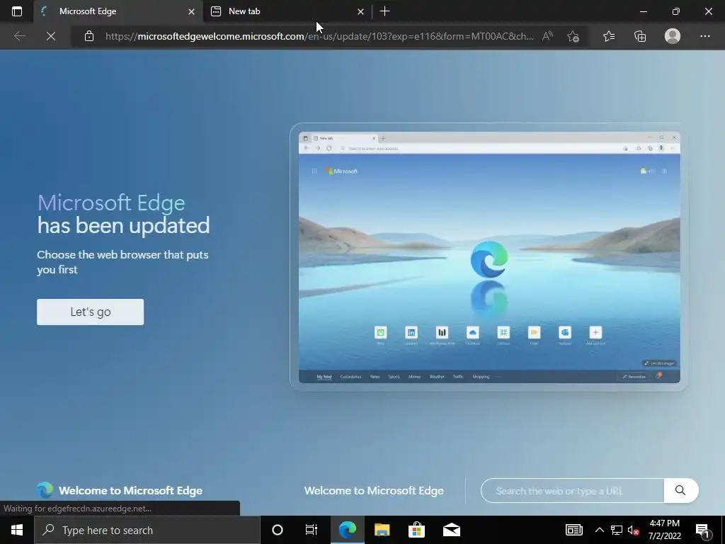This screenshot has height=544, width=725.
Task: Open the profile avatar menu
Action: (673, 36)
